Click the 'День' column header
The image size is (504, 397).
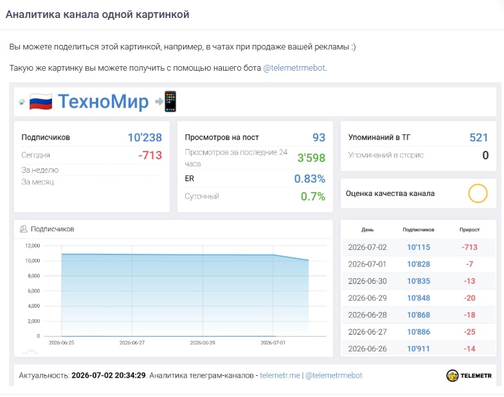pos(368,230)
